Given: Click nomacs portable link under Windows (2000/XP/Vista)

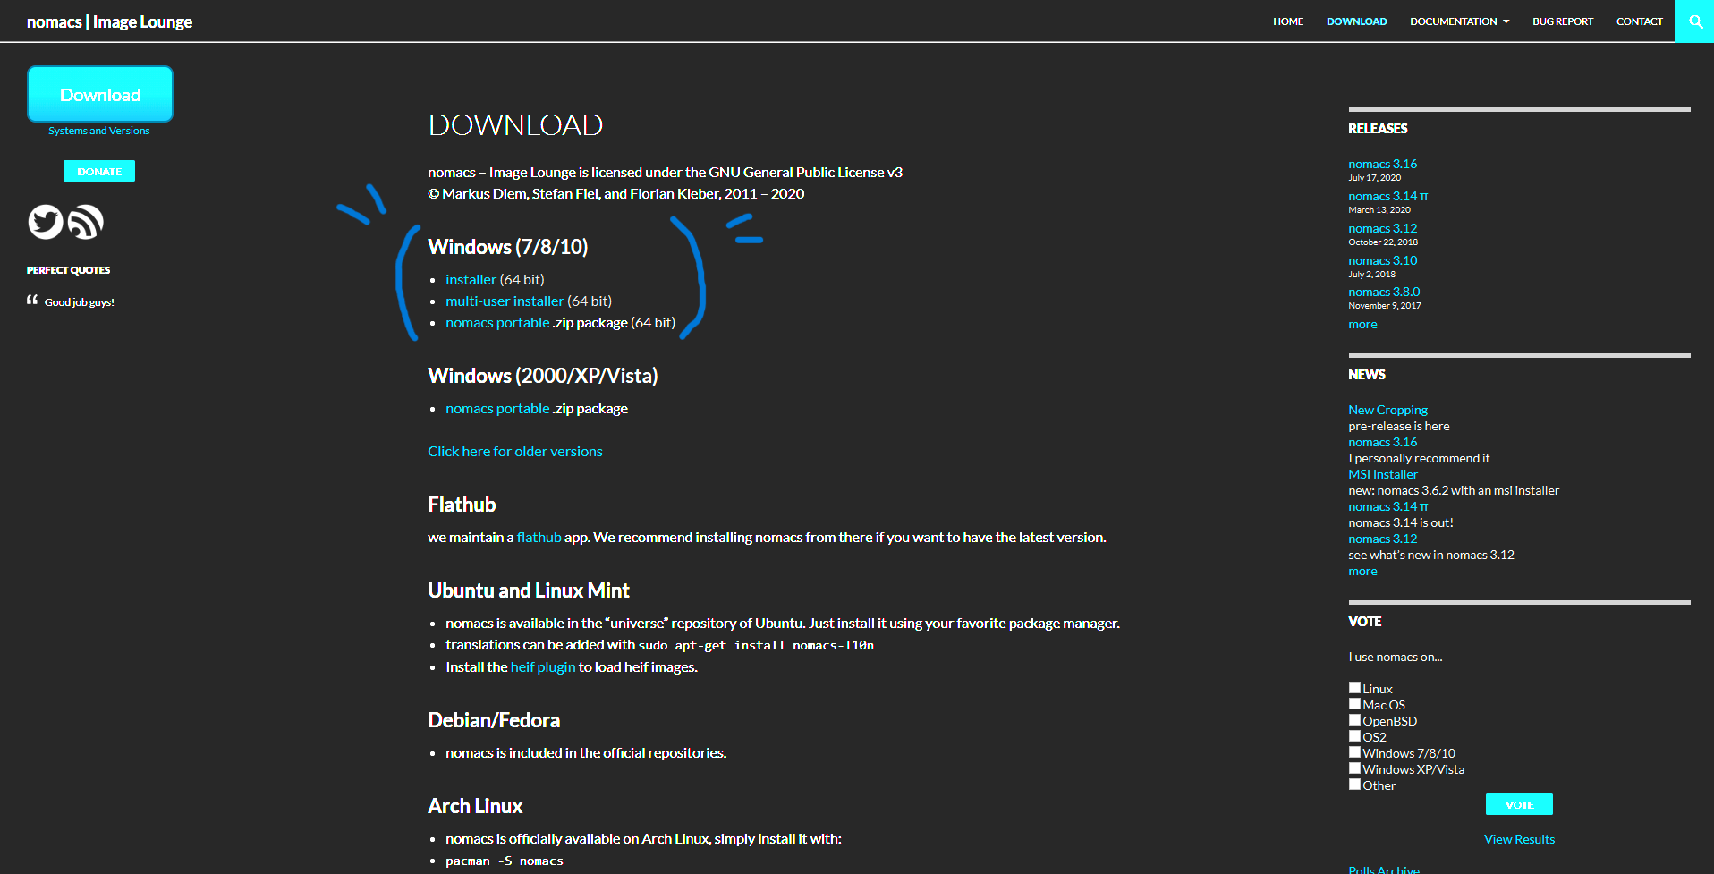Looking at the screenshot, I should pos(497,409).
